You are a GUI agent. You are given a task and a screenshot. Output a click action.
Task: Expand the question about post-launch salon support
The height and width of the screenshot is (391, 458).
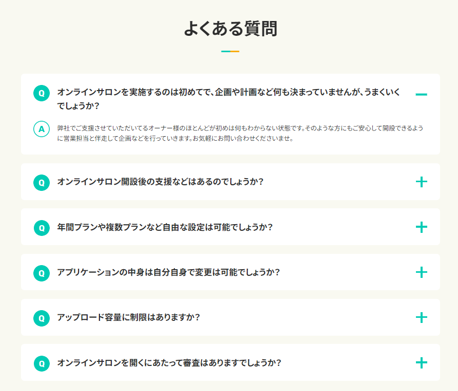[421, 182]
